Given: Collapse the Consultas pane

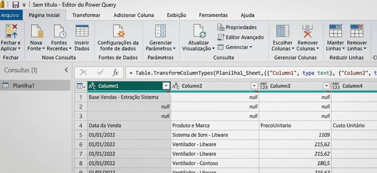Looking at the screenshot, I should click(66, 70).
